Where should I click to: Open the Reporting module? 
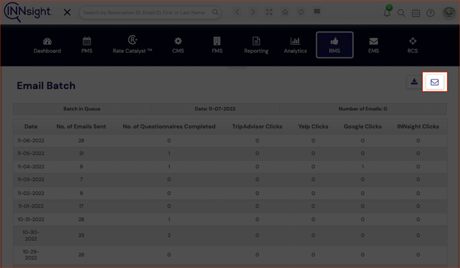(256, 45)
